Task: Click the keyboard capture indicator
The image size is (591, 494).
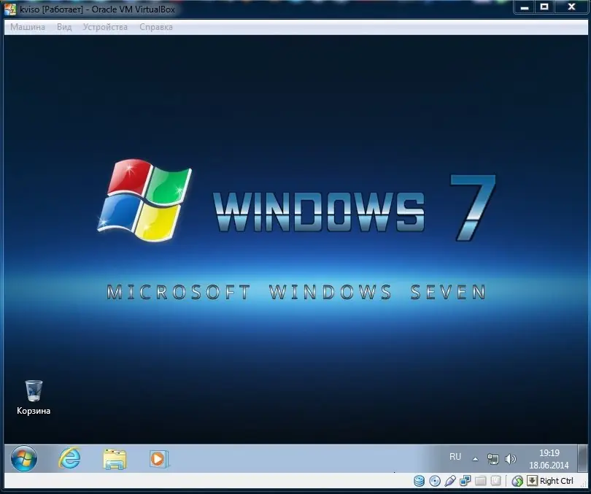Action: [x=531, y=481]
